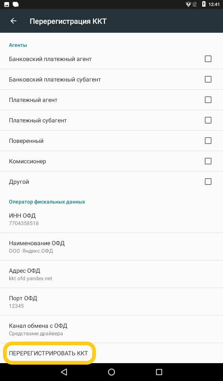Viewport: 223px width, 381px height.
Task: Check the Другой agent checkbox
Action: 208,182
